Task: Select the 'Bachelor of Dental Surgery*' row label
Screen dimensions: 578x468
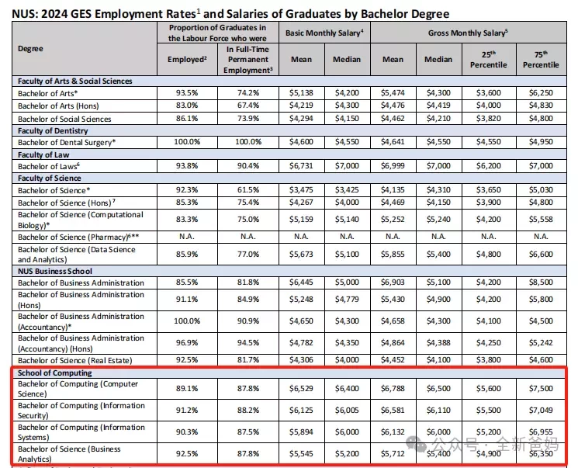Action: pyautogui.click(x=67, y=142)
